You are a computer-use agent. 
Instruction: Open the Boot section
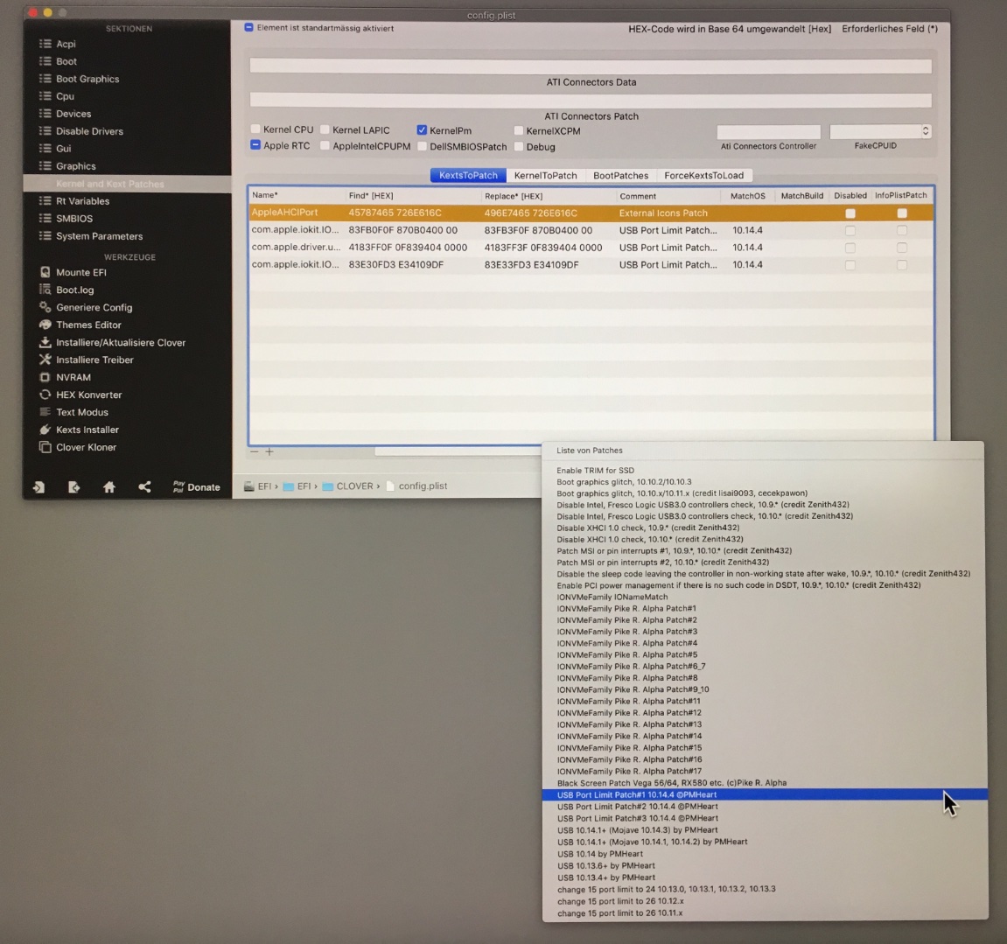pos(66,61)
